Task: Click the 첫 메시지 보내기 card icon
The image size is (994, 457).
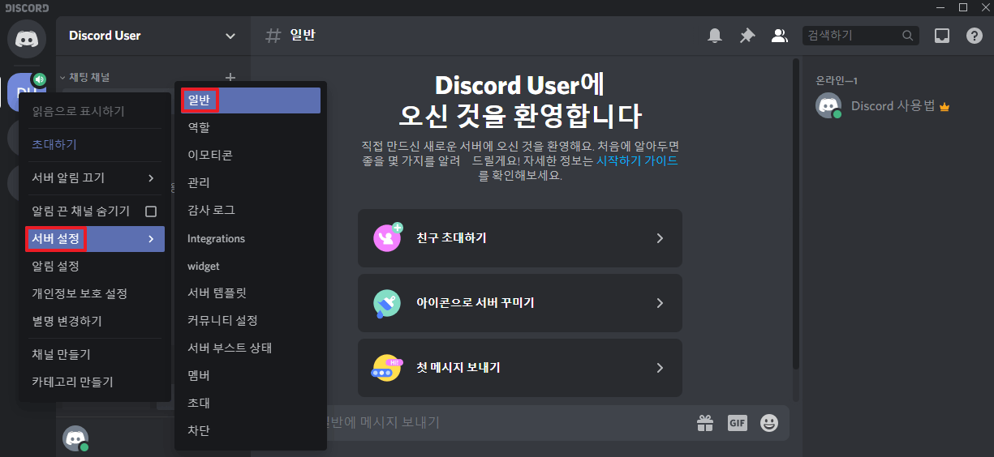Action: 387,367
